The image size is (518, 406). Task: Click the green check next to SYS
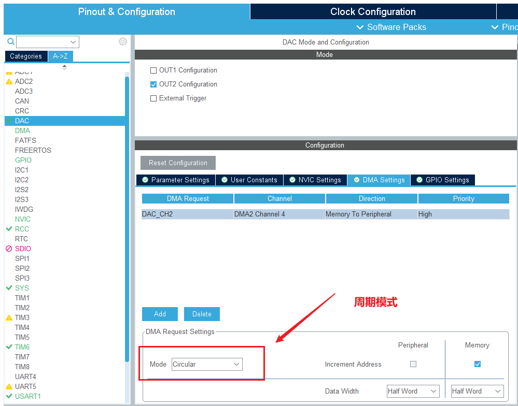9,288
